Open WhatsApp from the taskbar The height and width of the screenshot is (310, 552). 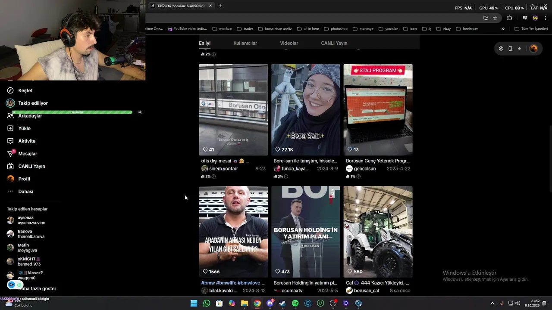click(207, 304)
